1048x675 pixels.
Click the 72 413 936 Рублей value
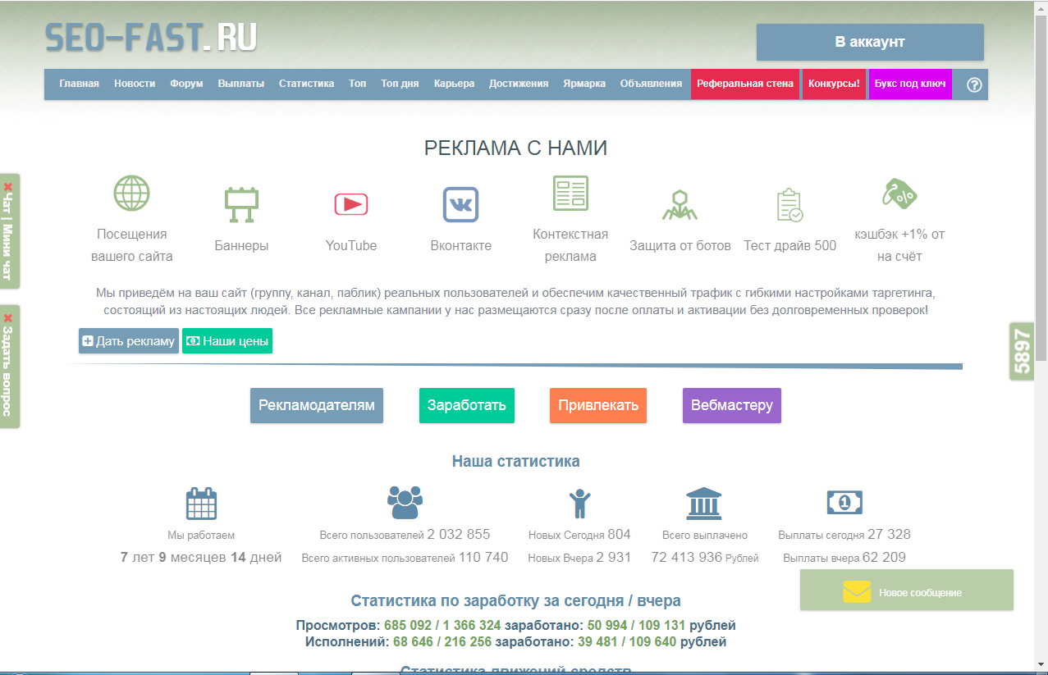704,558
